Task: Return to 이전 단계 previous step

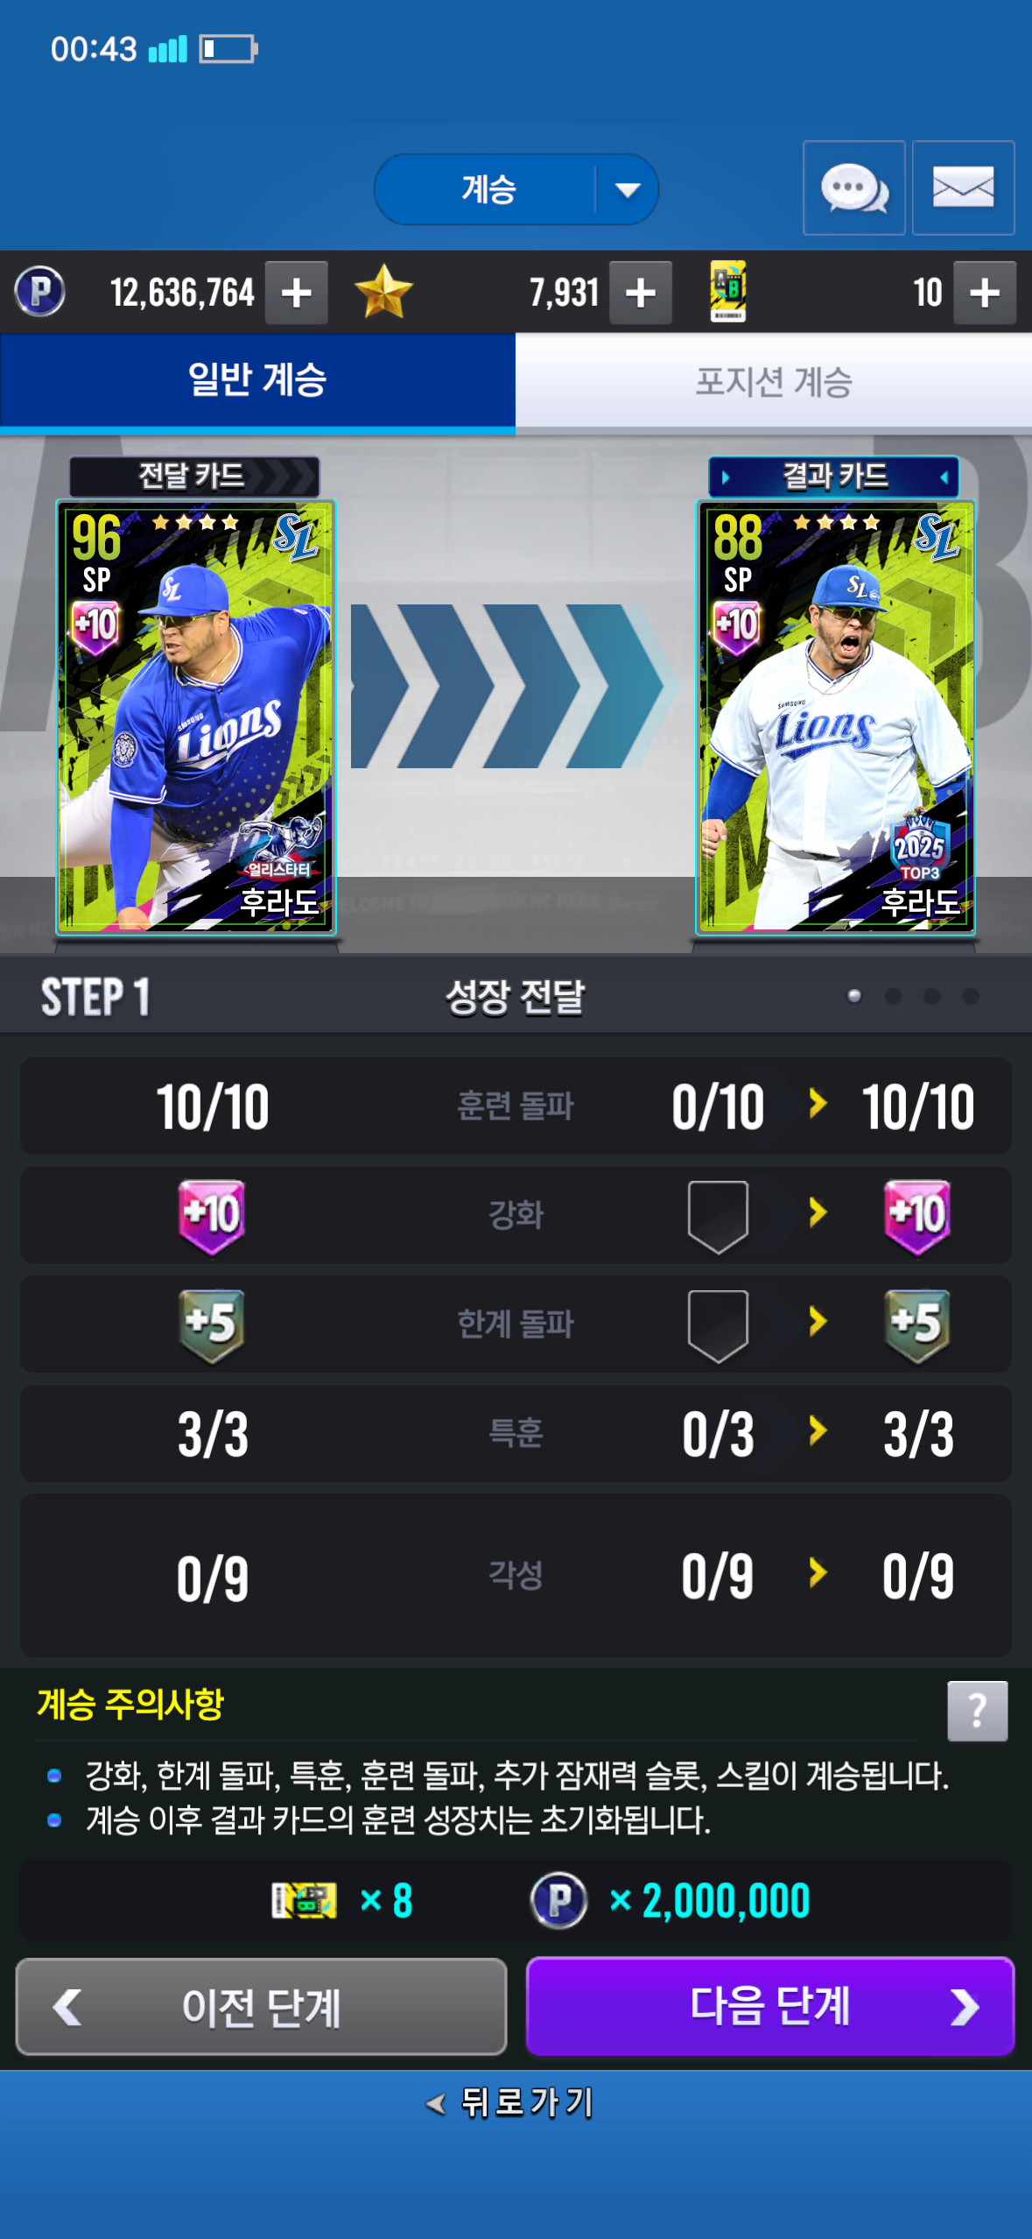Action: tap(261, 2006)
